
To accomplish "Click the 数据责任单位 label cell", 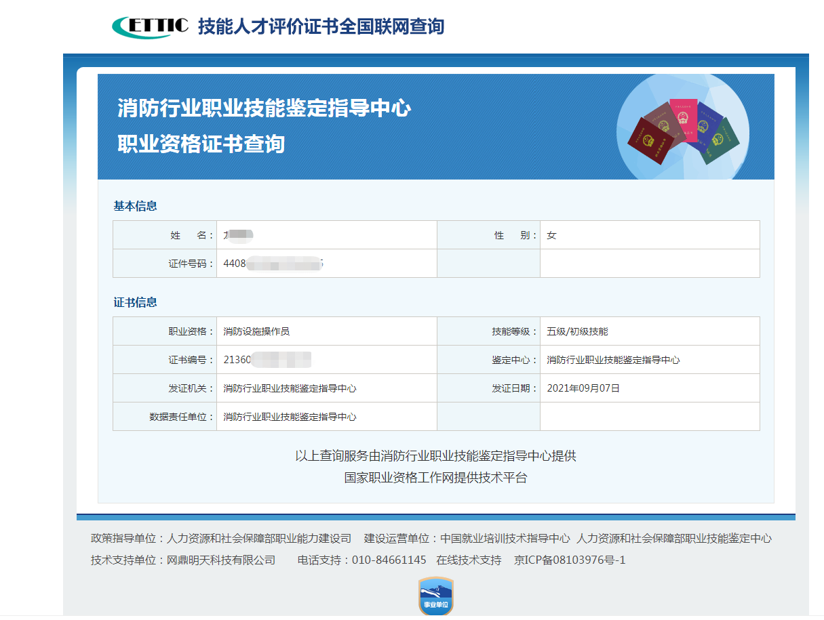I will [x=165, y=417].
